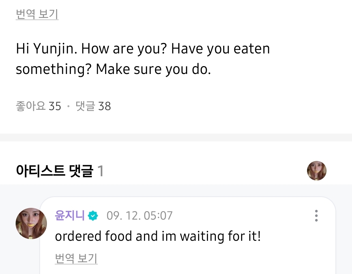Click the 번역 보기 link above the post
Image resolution: width=352 pixels, height=274 pixels.
click(37, 14)
